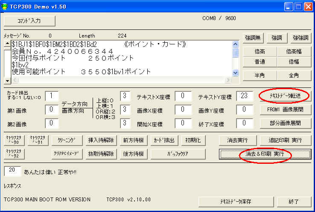Send text with テキストデータ転送 button
315x212 pixels.
(x=285, y=96)
